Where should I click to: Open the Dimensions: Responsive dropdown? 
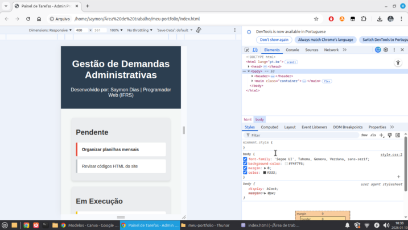point(51,30)
